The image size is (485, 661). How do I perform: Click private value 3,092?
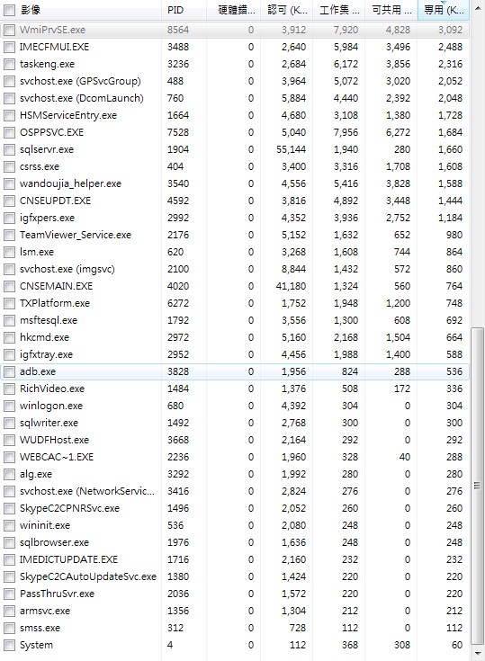(450, 30)
